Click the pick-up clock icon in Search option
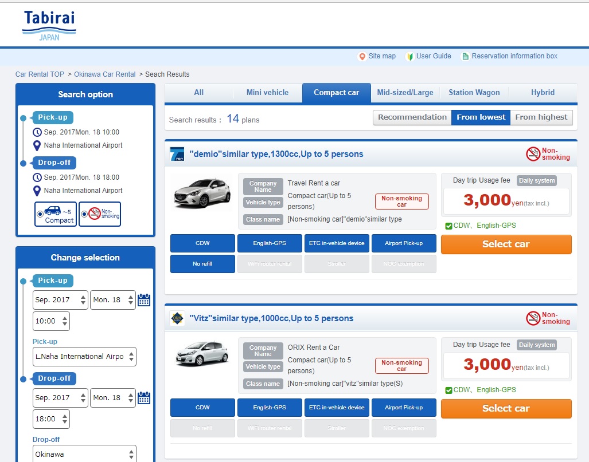Image resolution: width=589 pixels, height=462 pixels. click(37, 132)
